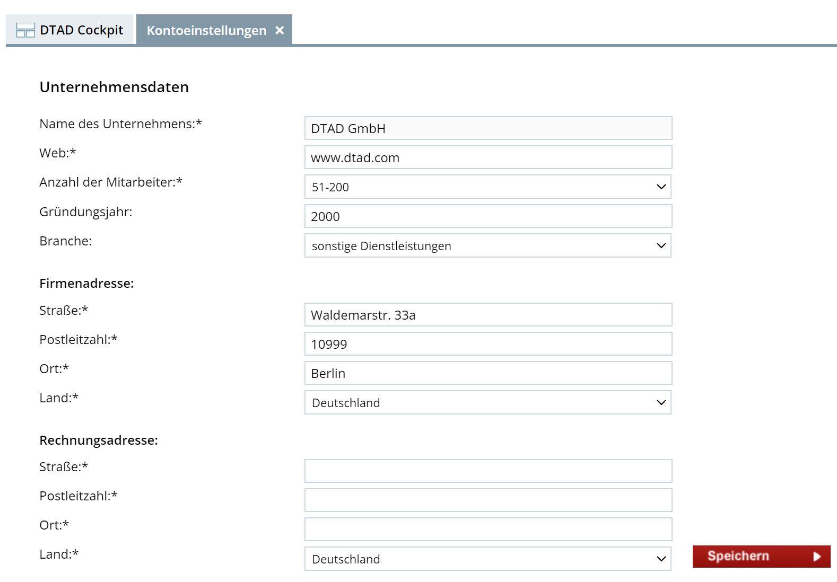Expand the Rechnungsadresse Land dropdown
This screenshot has width=837, height=582.
pos(488,559)
